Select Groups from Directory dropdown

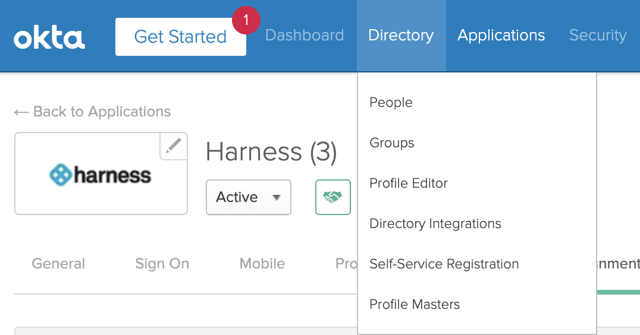[392, 143]
